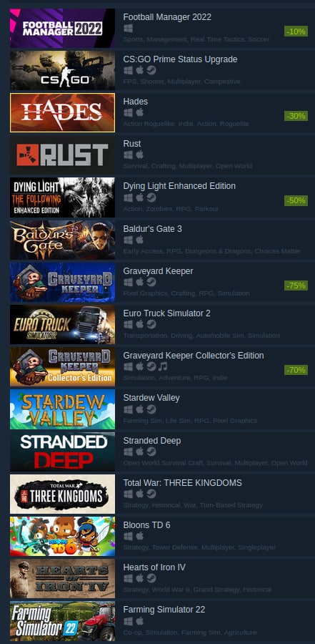The height and width of the screenshot is (644, 315).
Task: Click the Windows icon under Bloons TD 6
Action: 128,536
